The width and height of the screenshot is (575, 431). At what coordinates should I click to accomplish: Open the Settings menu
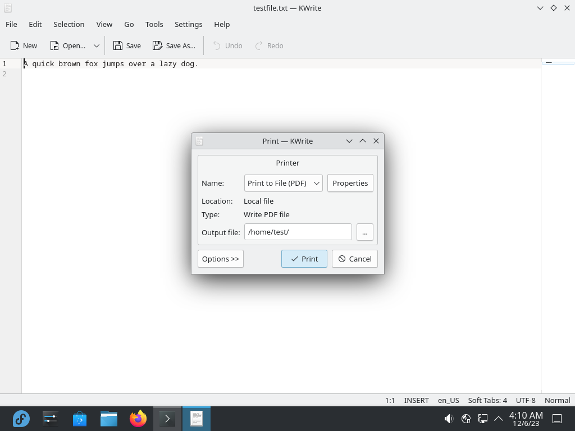click(189, 24)
